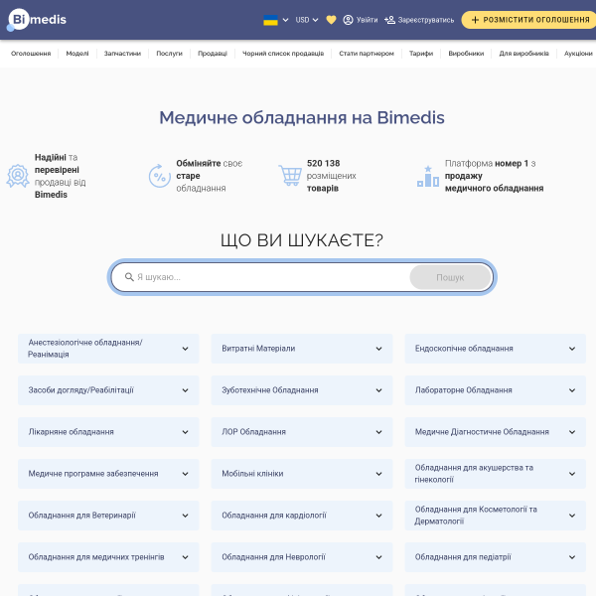Open the Виробники menu item

pyautogui.click(x=466, y=54)
